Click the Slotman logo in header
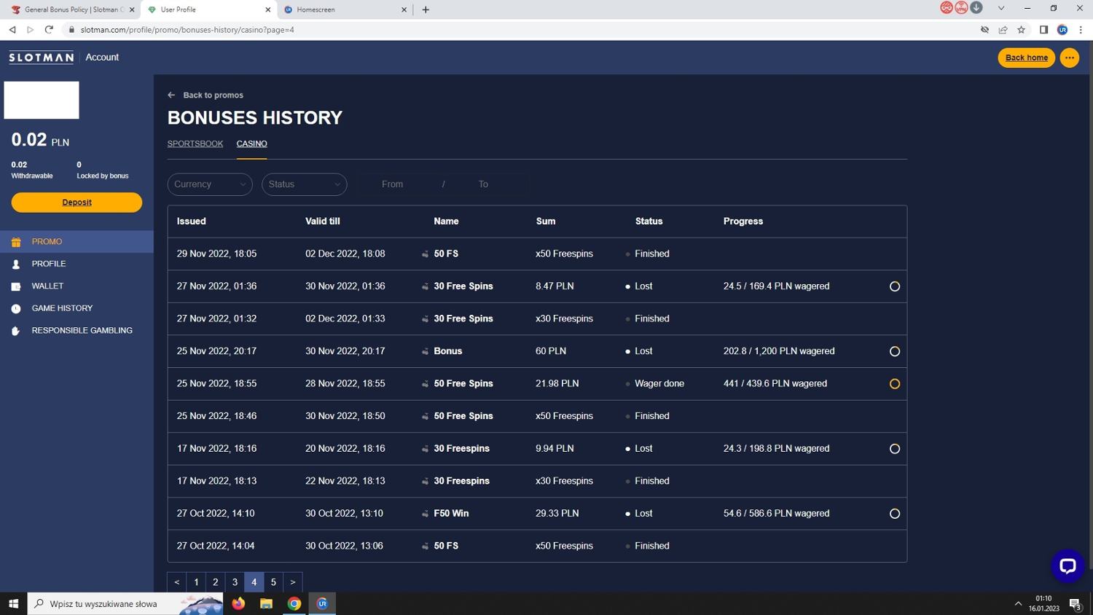This screenshot has width=1093, height=615. click(42, 58)
